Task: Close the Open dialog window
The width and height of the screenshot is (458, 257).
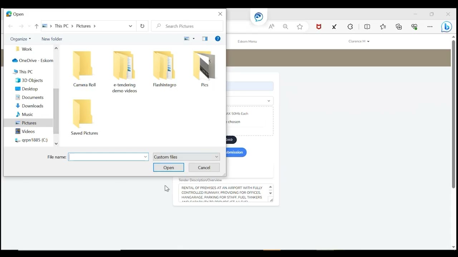Action: [220, 14]
